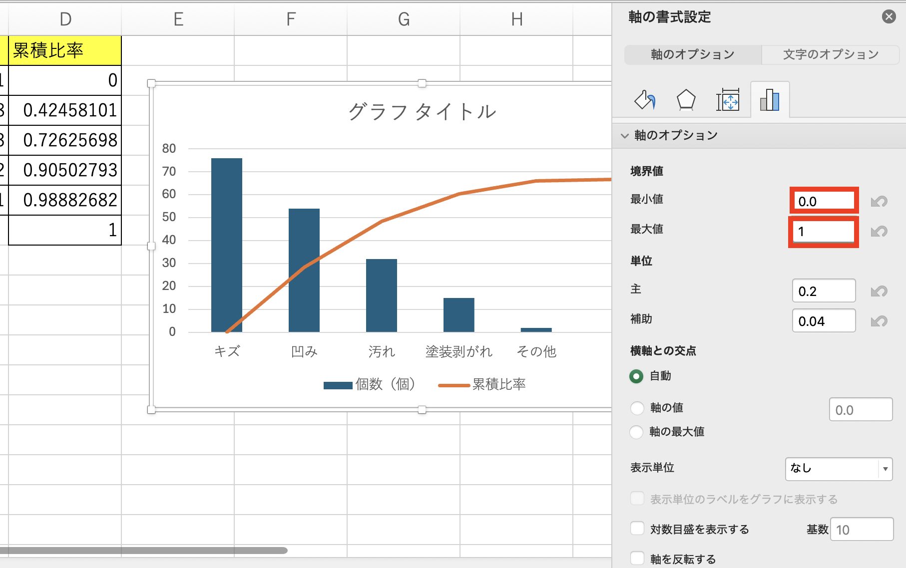Click the 最小値 input field
Screen dimensions: 906x568
pos(824,201)
